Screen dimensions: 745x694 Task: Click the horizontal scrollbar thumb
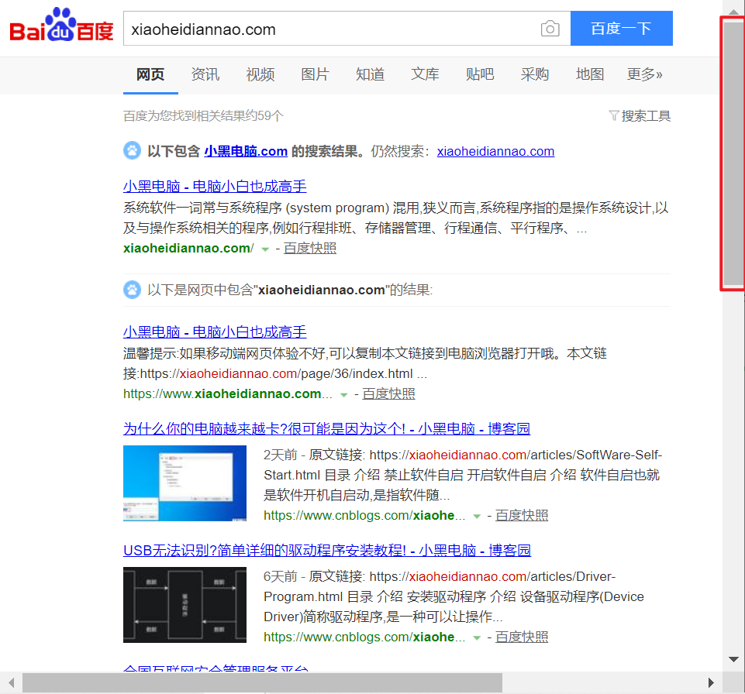[262, 682]
